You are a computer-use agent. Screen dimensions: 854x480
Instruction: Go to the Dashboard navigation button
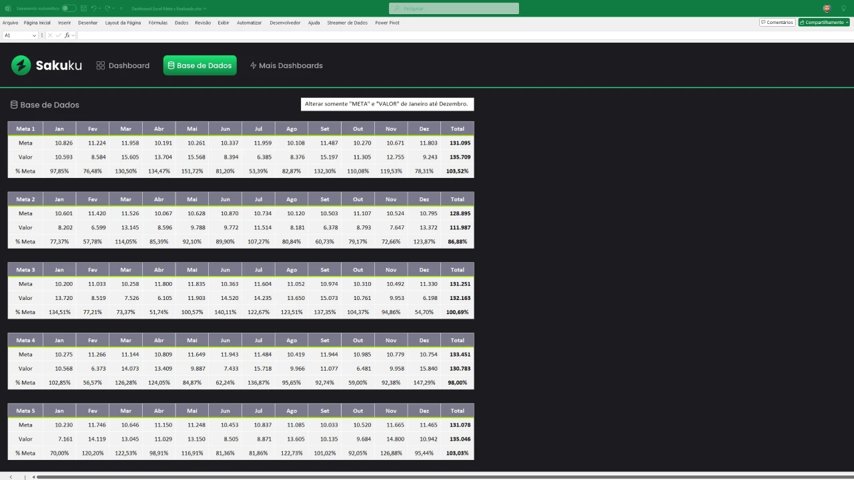tap(123, 65)
